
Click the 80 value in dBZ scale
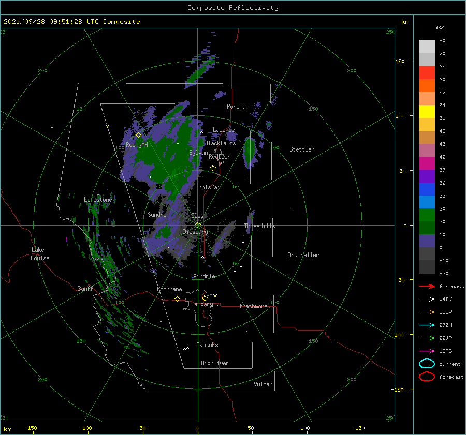click(443, 41)
